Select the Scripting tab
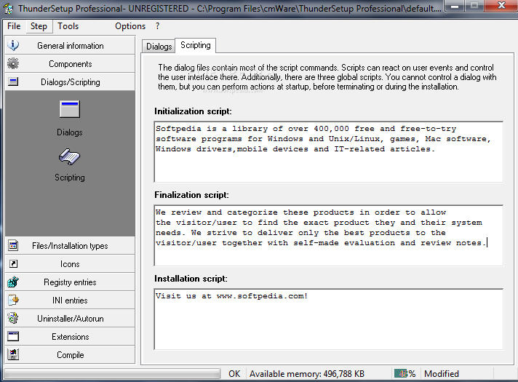518x382 pixels. [196, 45]
